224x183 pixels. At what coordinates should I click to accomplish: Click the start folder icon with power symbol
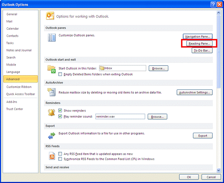click(51, 69)
